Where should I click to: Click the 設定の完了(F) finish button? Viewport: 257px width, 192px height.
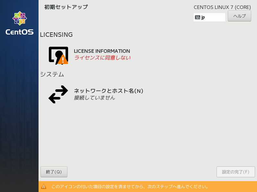click(x=235, y=172)
